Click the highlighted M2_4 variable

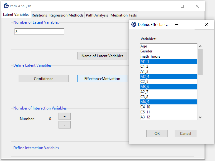click(x=169, y=77)
